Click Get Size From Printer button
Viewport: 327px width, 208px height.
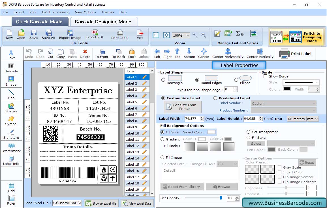183,107
